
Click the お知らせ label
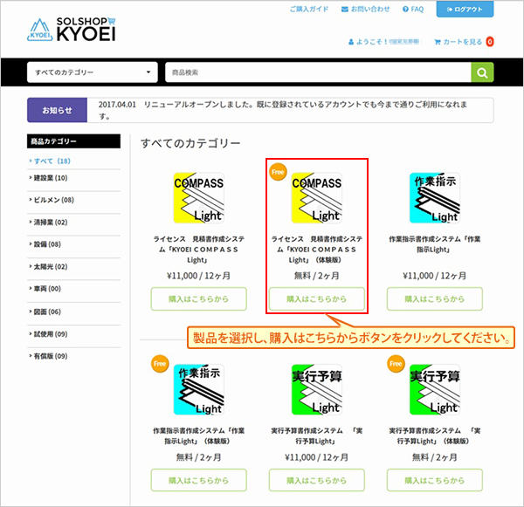(57, 110)
